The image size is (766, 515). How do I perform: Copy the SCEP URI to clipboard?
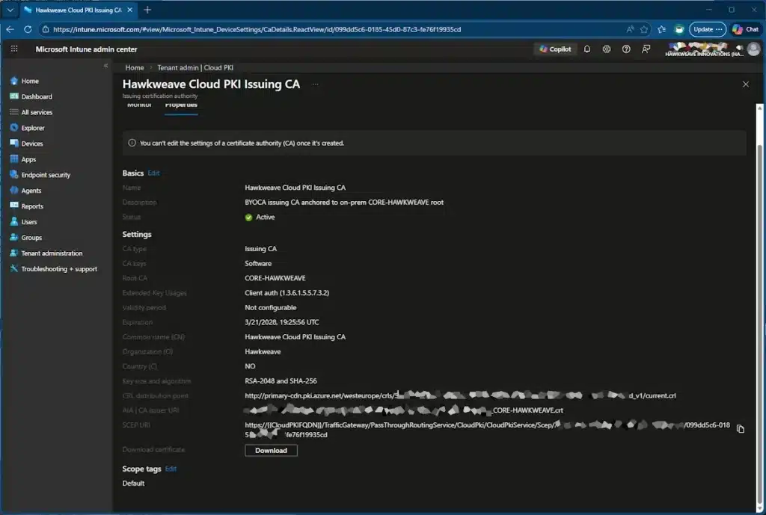pyautogui.click(x=741, y=429)
